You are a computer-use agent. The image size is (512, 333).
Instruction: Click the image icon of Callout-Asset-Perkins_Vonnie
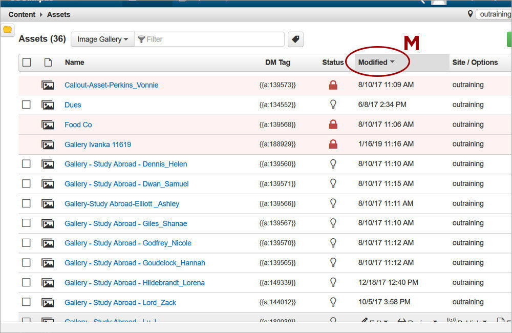point(48,85)
